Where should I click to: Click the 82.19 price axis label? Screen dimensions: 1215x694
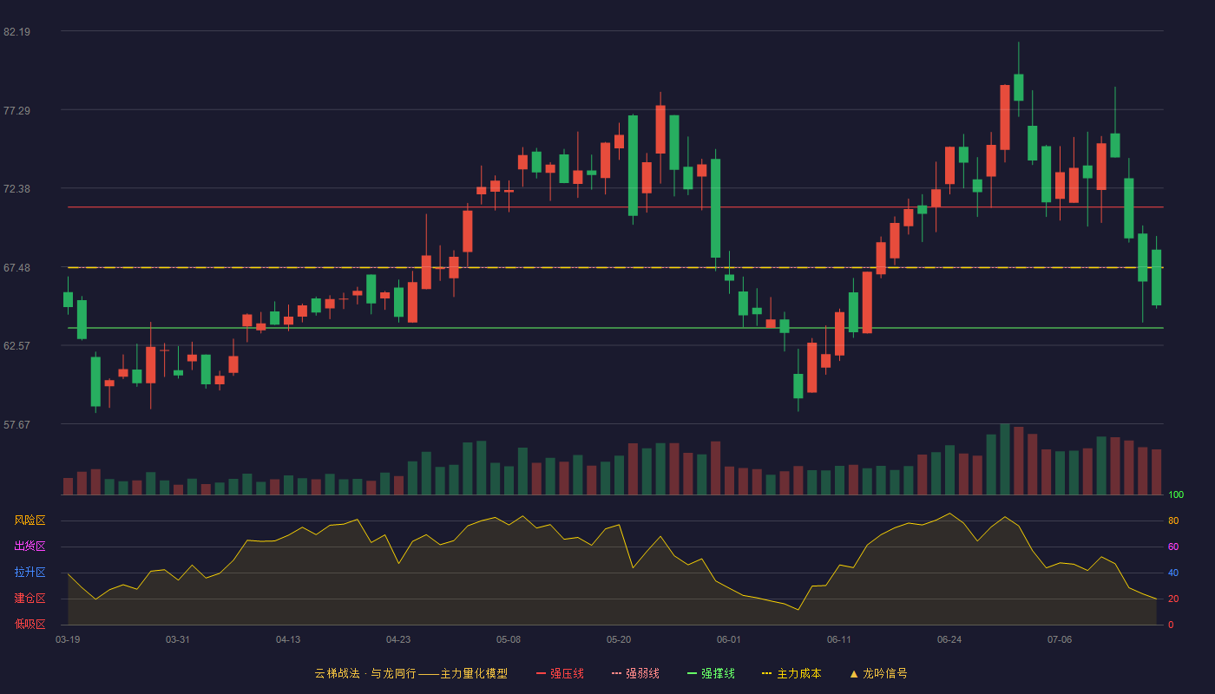[16, 32]
